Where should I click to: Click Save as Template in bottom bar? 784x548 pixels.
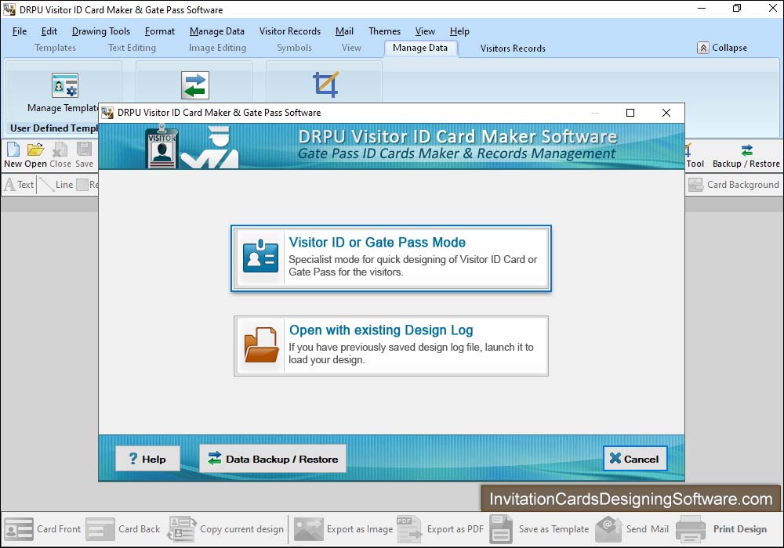click(539, 529)
